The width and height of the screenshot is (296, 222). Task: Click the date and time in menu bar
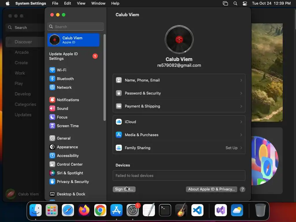[271, 3]
